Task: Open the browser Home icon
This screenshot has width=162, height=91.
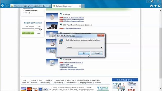Action: pos(151,6)
